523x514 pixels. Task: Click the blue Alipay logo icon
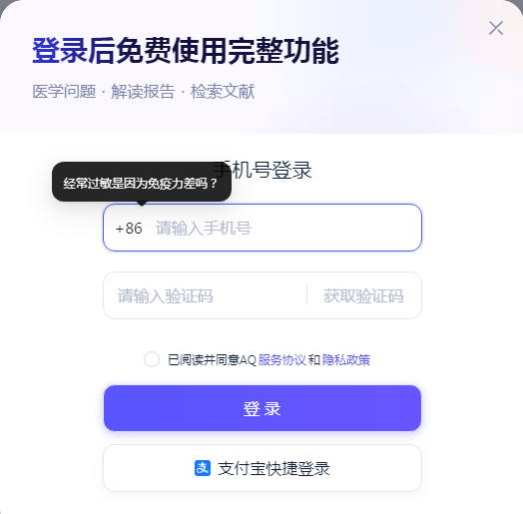pyautogui.click(x=203, y=468)
